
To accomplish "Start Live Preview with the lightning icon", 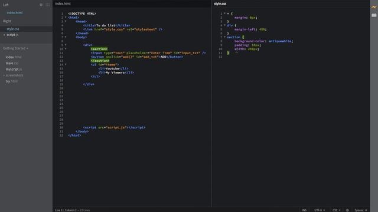I will tap(374, 7).
